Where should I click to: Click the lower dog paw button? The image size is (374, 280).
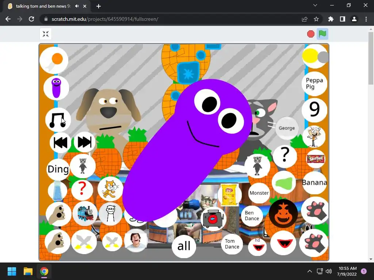click(x=57, y=242)
